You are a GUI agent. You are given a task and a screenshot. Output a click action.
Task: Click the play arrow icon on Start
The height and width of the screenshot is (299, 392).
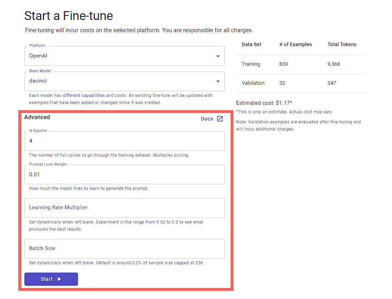59,279
